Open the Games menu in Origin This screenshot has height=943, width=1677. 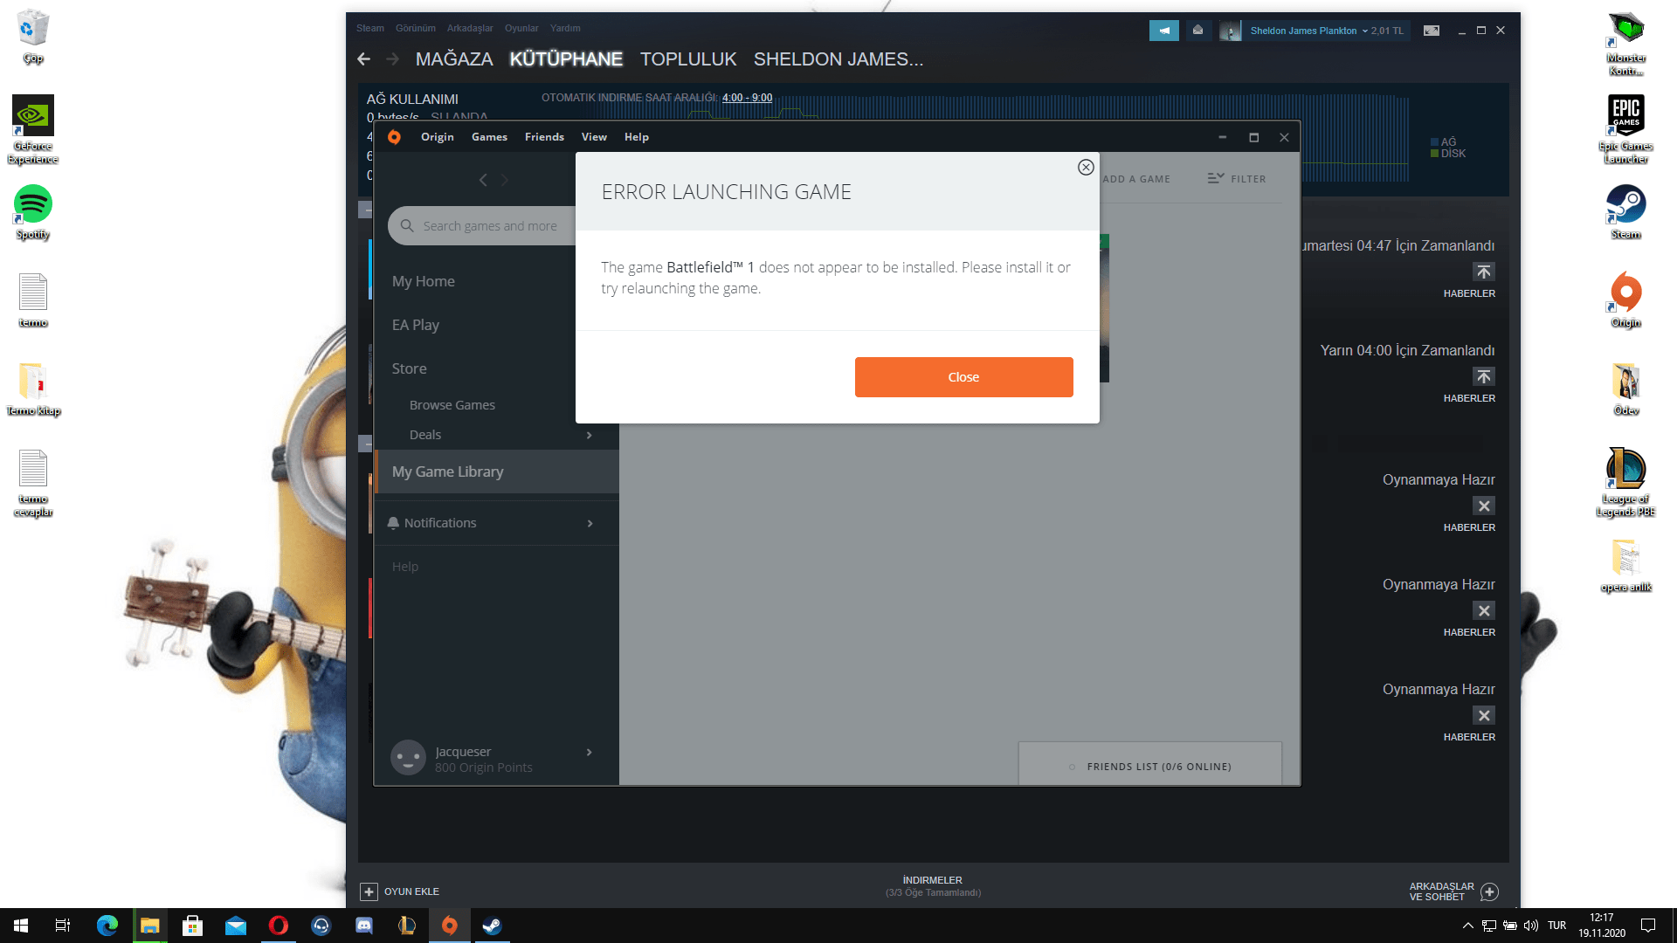(x=489, y=137)
